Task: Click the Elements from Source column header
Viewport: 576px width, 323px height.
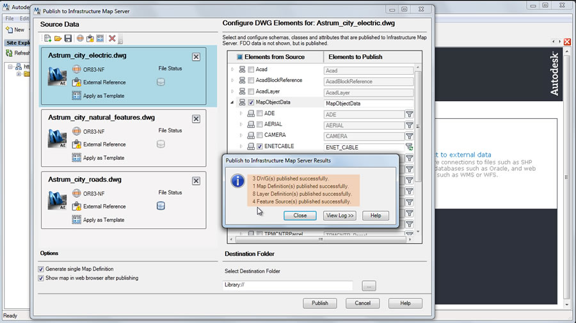Action: 275,57
